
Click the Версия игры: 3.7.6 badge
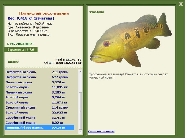click(21, 49)
